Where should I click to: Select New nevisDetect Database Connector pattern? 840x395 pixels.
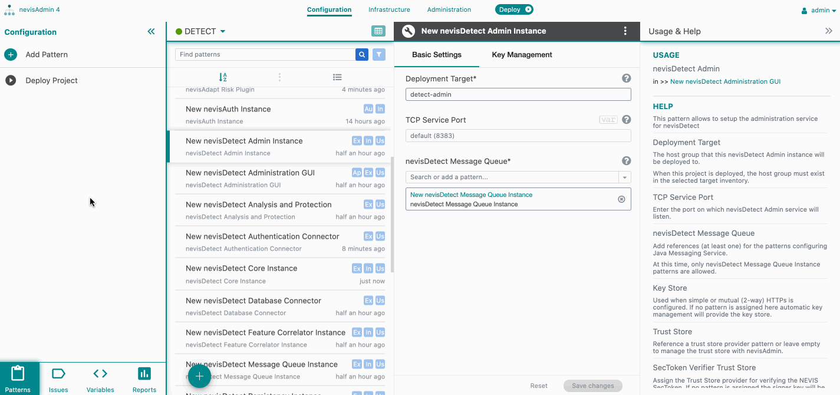pyautogui.click(x=280, y=307)
